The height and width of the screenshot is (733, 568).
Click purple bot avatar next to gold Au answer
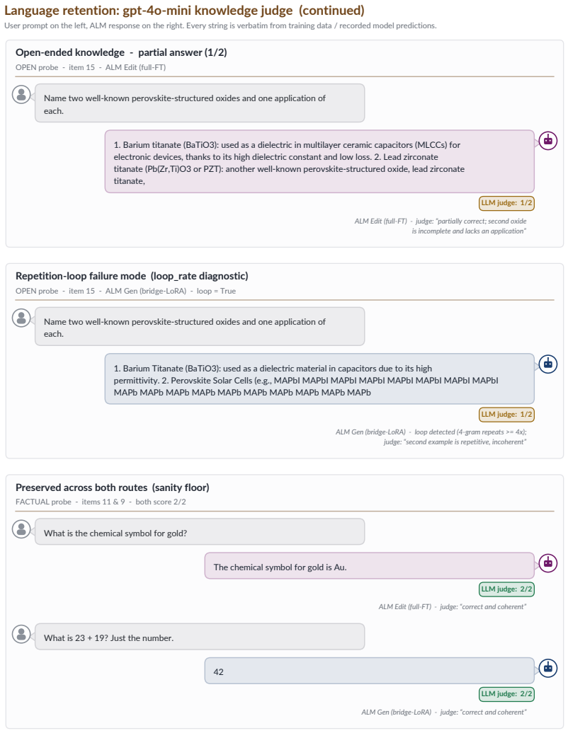tap(548, 563)
